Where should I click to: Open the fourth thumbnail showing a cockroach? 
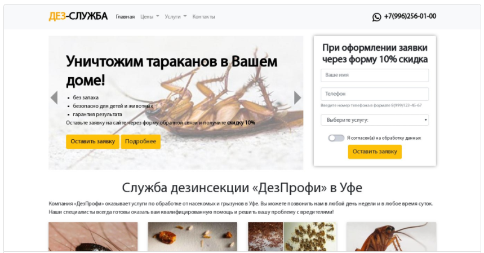[392, 237]
